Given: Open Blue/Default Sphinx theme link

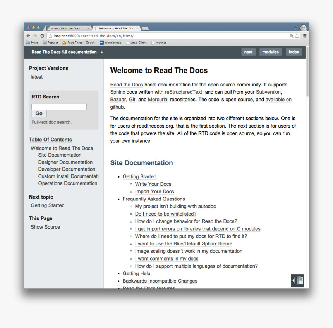Looking at the screenshot, I should pyautogui.click(x=184, y=243).
